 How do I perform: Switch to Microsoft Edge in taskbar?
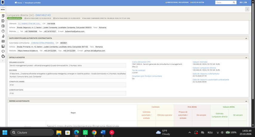(76, 133)
